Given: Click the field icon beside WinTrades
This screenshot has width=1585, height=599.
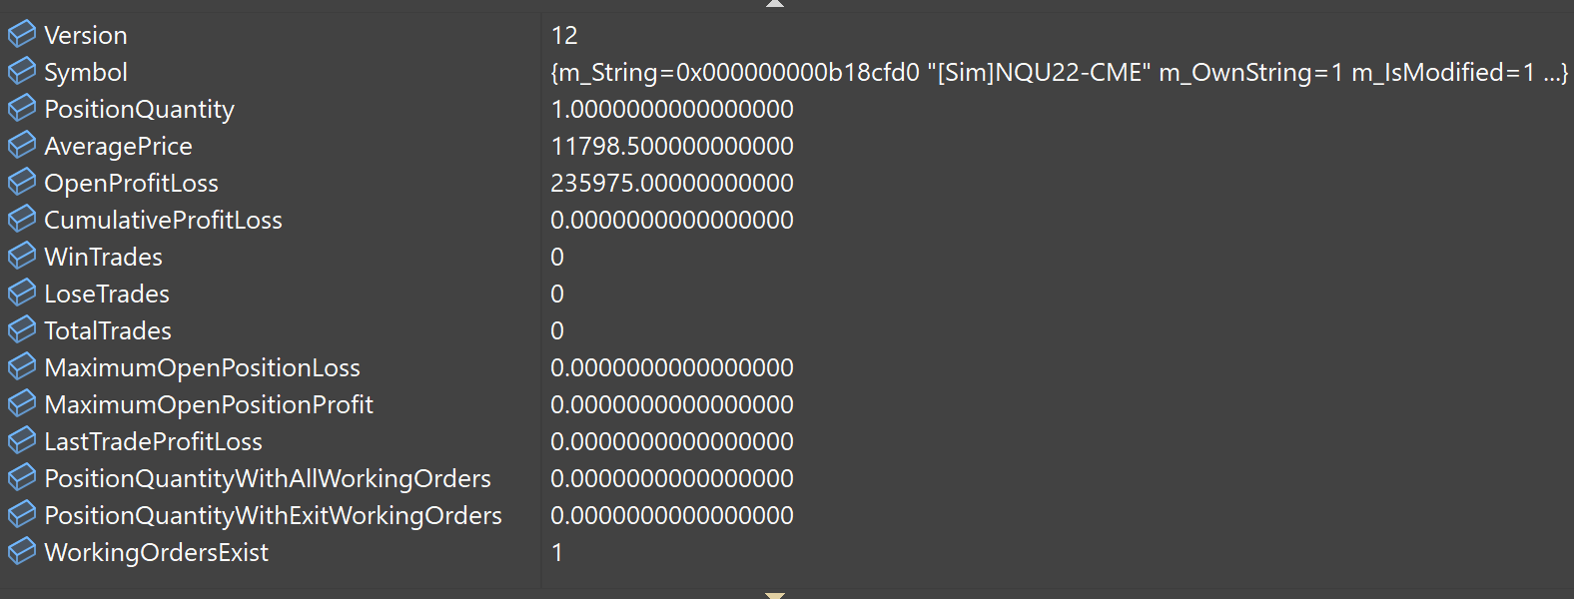Looking at the screenshot, I should tap(22, 257).
